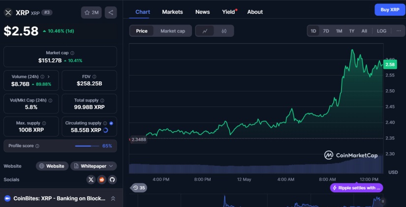Click the circulating supply progress ring
Viewport: 406px width, 207px height.
coord(105,130)
